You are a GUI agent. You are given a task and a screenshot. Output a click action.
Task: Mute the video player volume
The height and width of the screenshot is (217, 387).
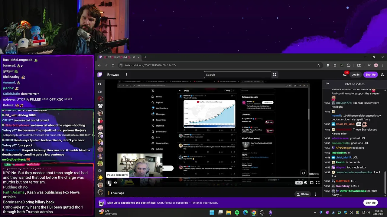click(x=115, y=183)
